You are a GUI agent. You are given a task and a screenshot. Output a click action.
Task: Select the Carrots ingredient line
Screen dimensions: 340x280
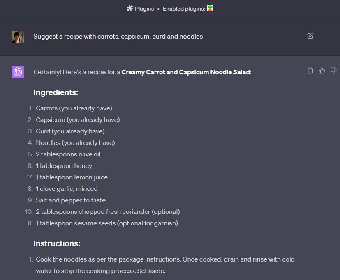click(74, 108)
